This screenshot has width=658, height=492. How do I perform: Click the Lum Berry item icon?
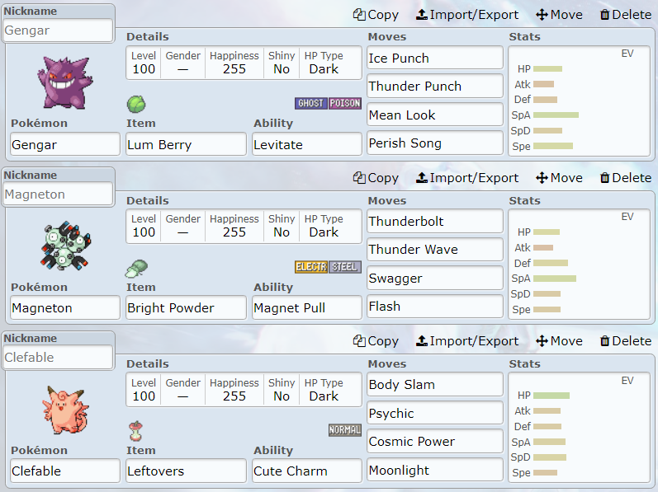[x=136, y=105]
